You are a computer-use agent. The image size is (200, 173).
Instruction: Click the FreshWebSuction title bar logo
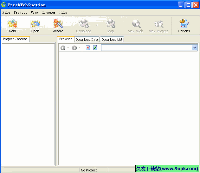pos(4,5)
